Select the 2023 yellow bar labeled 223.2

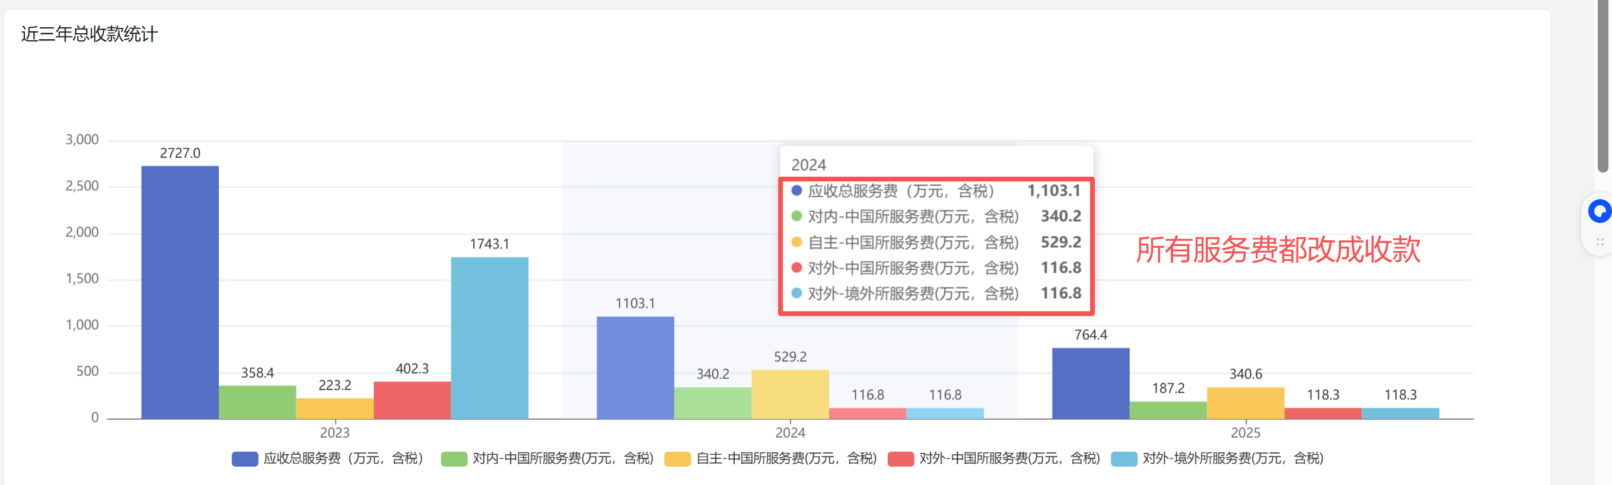(334, 408)
